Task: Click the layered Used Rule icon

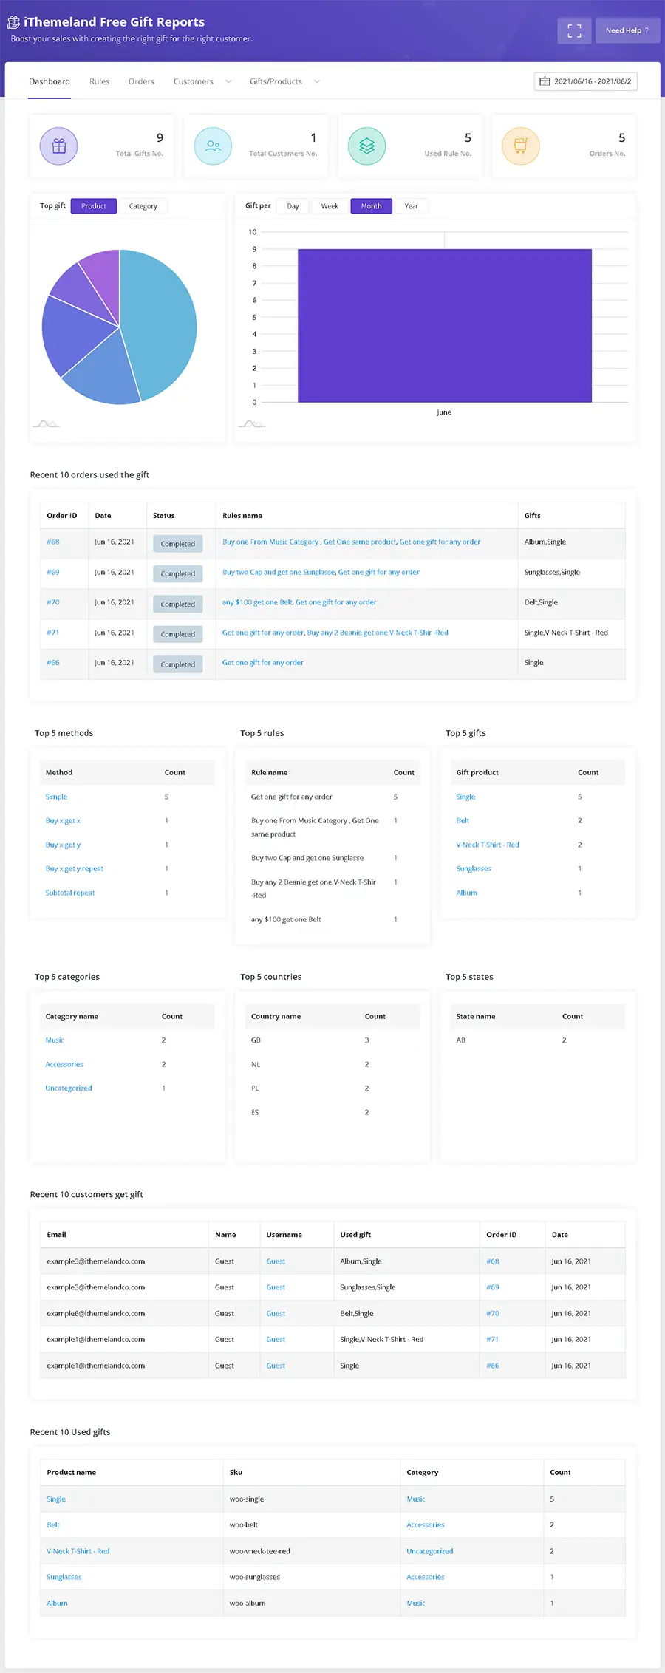Action: tap(366, 146)
